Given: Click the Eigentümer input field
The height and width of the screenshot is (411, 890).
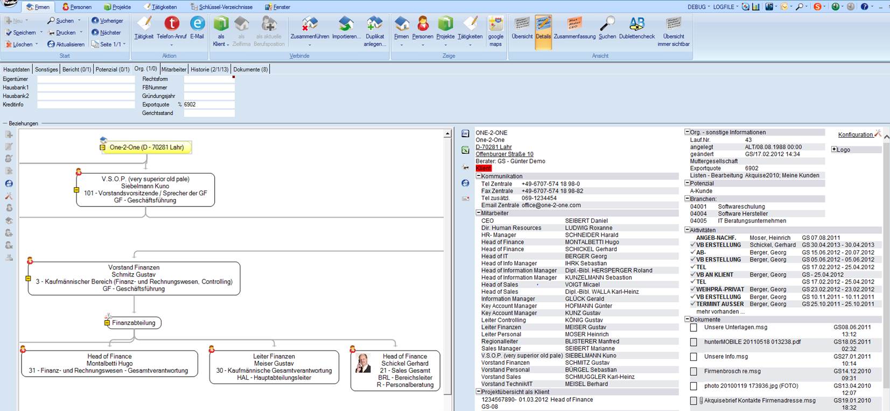Looking at the screenshot, I should 86,79.
